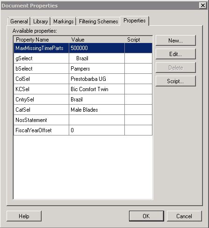Go to the Filtering Schemes tab

click(99, 21)
